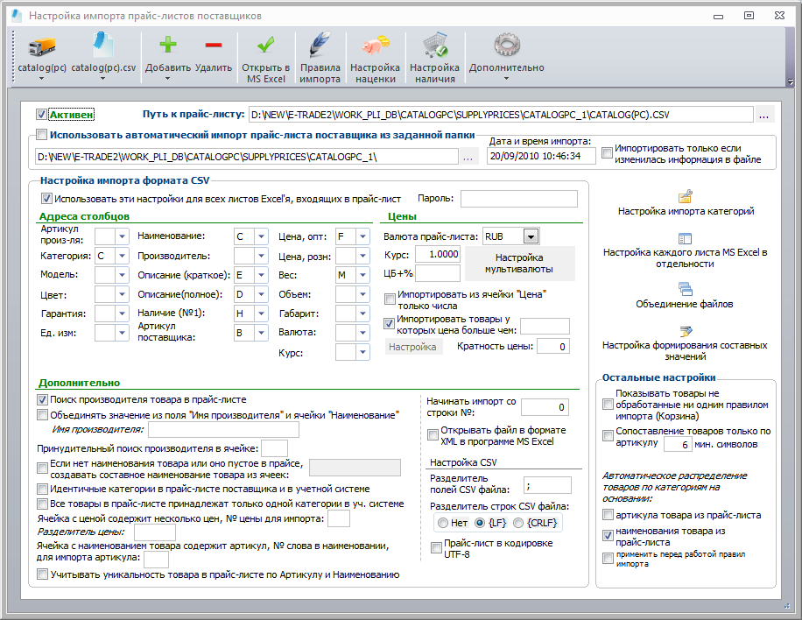Open the Вес column dropdown
The height and width of the screenshot is (620, 802).
[x=362, y=275]
